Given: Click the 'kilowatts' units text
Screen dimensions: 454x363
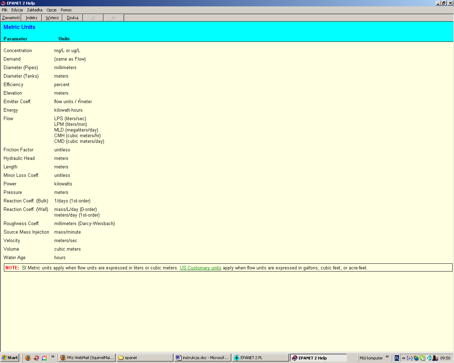Looking at the screenshot, I should pos(63,184).
